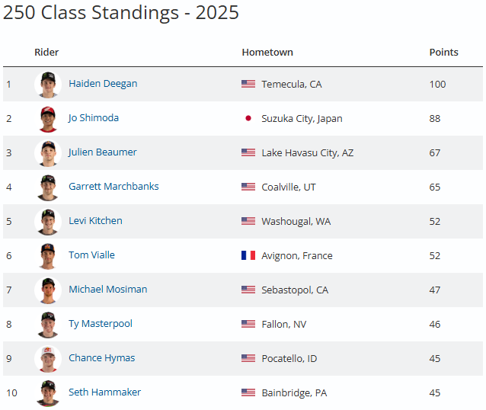Click Tom Vialle's rider photo
Viewport: 486px width, 410px height.
pos(48,255)
